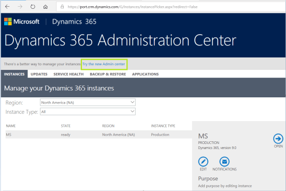Click the browser Back arrow
This screenshot has height=191, width=286.
point(7,7)
